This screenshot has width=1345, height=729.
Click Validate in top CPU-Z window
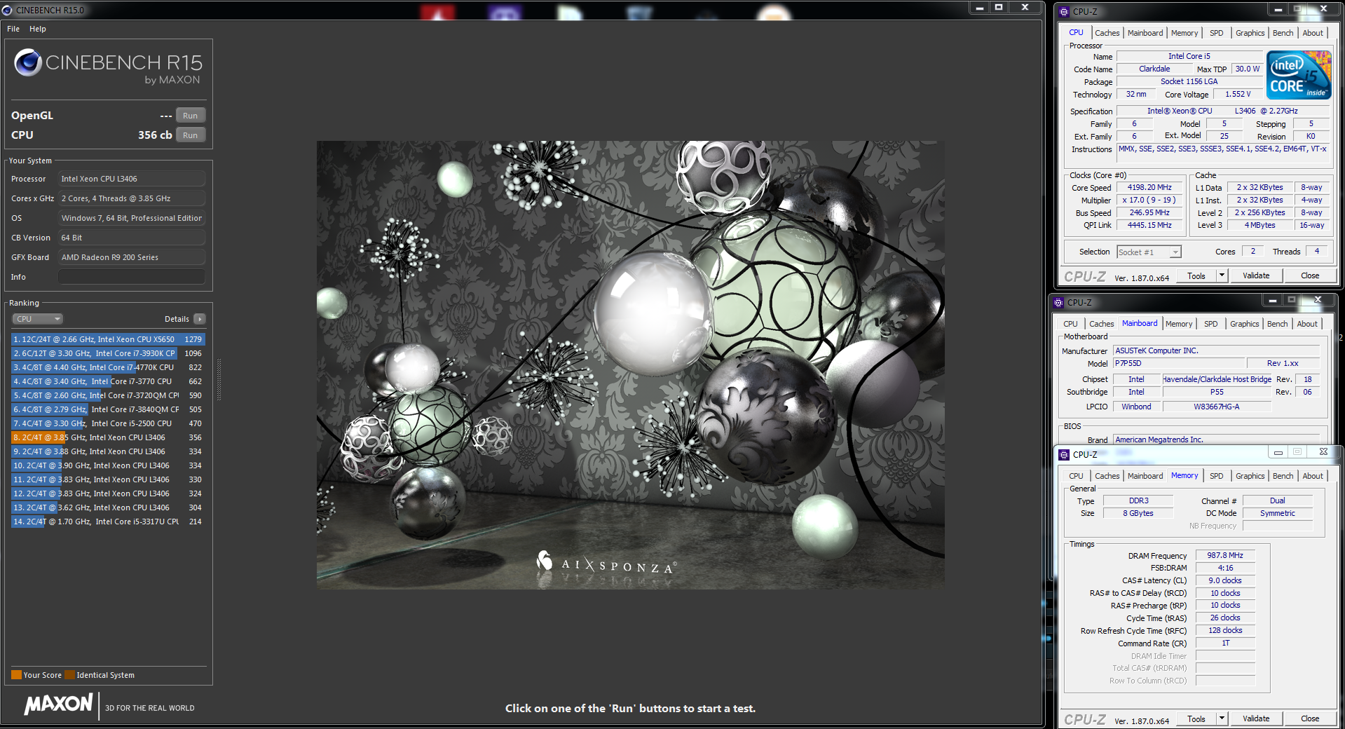(x=1256, y=275)
